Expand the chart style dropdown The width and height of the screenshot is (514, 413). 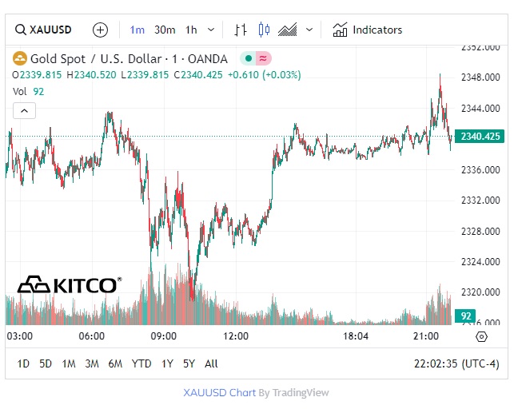pos(309,30)
